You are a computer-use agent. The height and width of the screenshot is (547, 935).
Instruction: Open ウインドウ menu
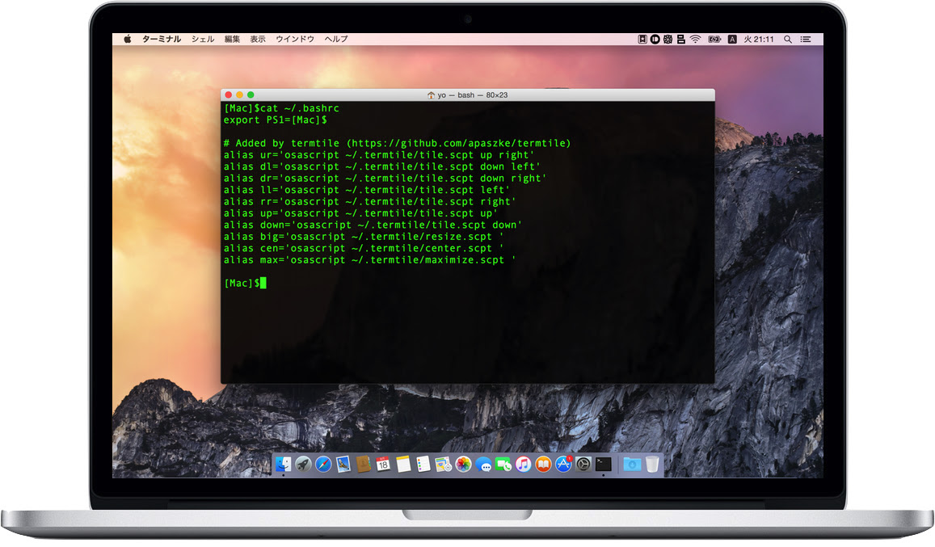click(x=295, y=39)
